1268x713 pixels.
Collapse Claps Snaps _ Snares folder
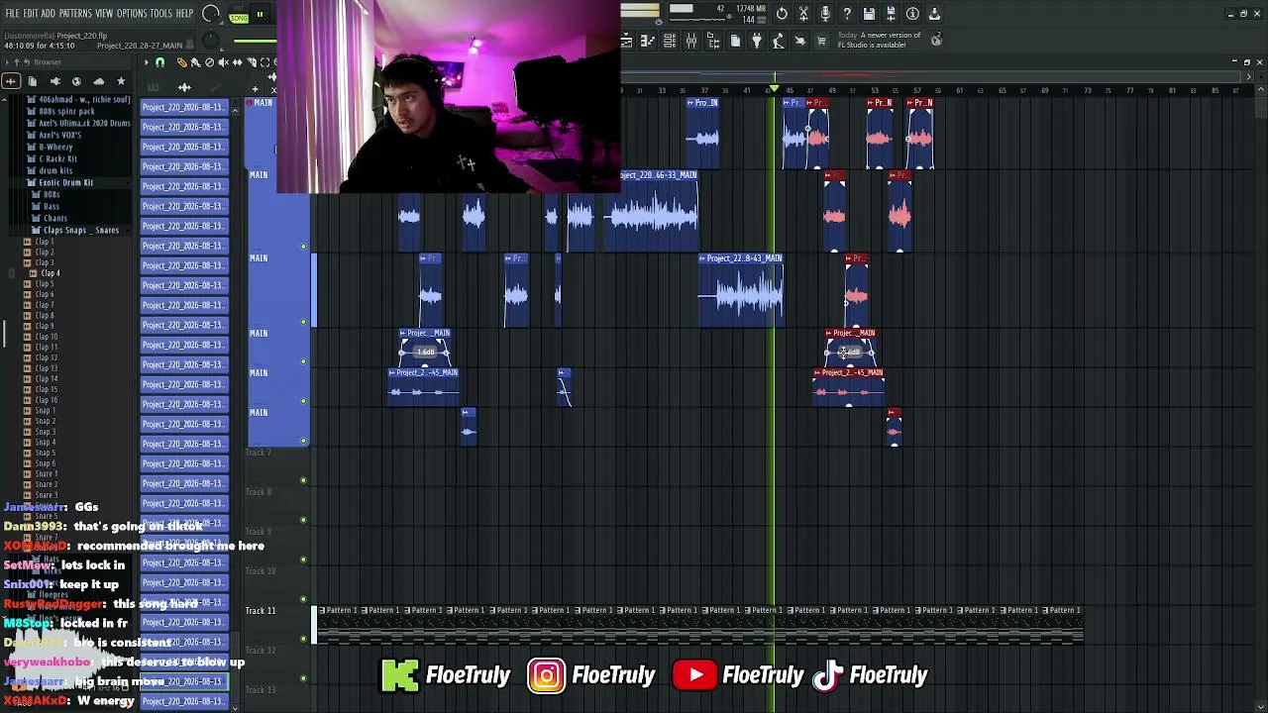80,230
